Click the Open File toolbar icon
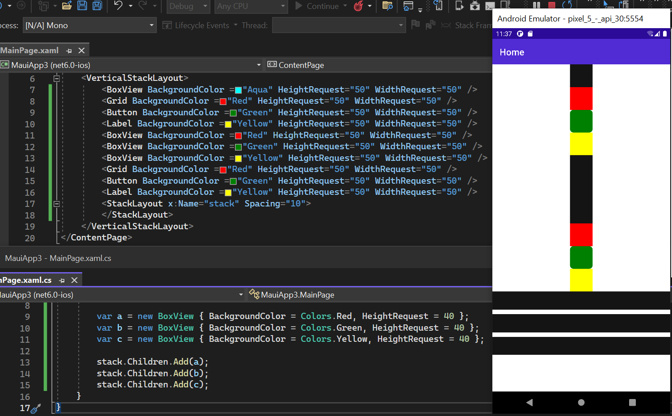Image resolution: width=672 pixels, height=416 pixels. tap(67, 5)
